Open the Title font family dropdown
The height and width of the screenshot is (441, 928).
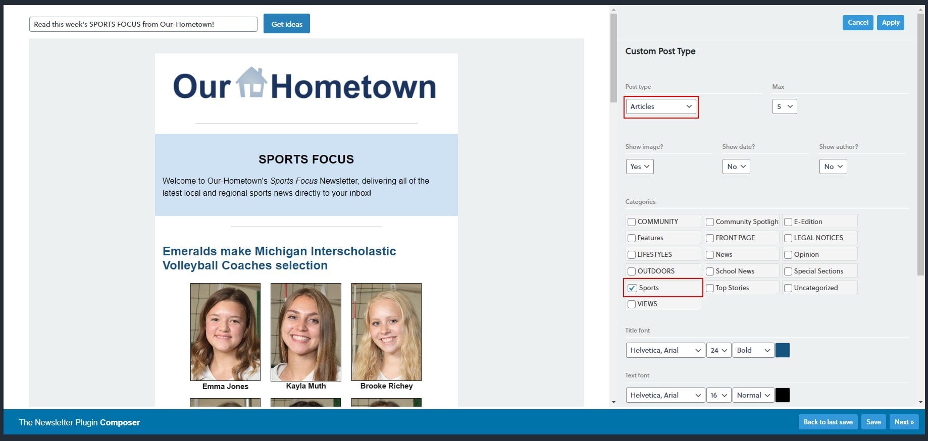click(665, 350)
